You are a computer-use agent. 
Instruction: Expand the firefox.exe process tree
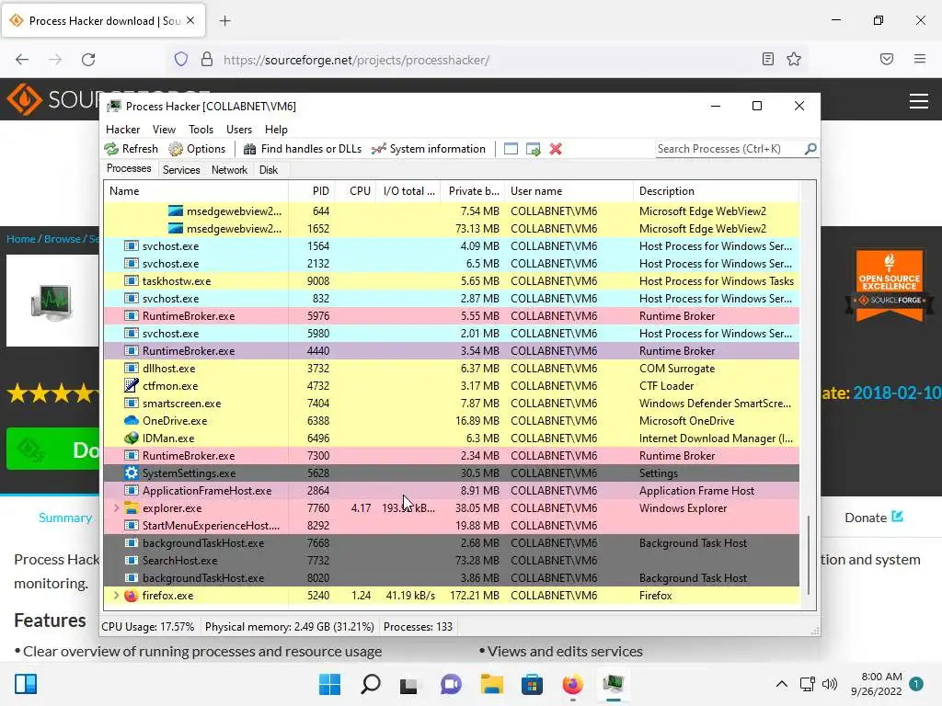[x=116, y=596]
